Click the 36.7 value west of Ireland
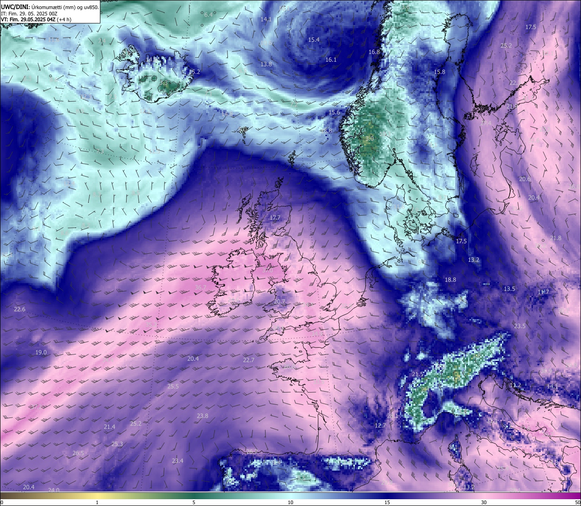 pos(201,287)
